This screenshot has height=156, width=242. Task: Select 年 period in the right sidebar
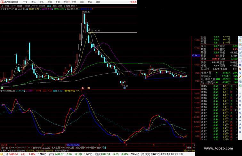[x=240, y=132]
